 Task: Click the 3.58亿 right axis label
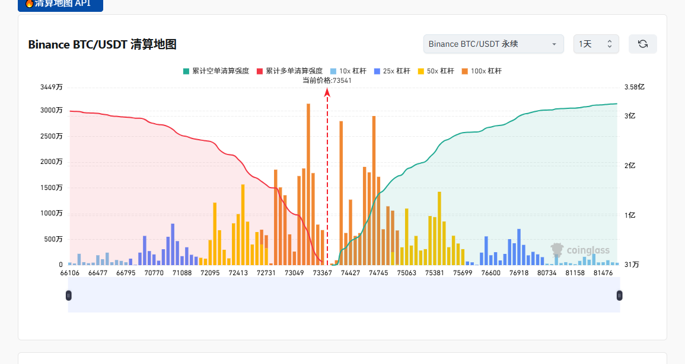[x=635, y=87]
